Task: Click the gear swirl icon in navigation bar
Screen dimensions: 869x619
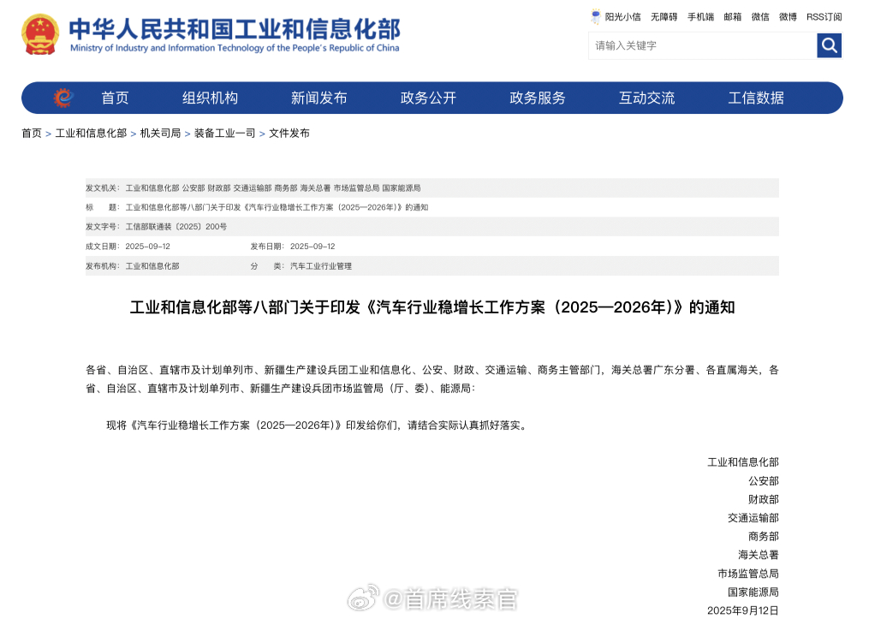Action: 63,98
